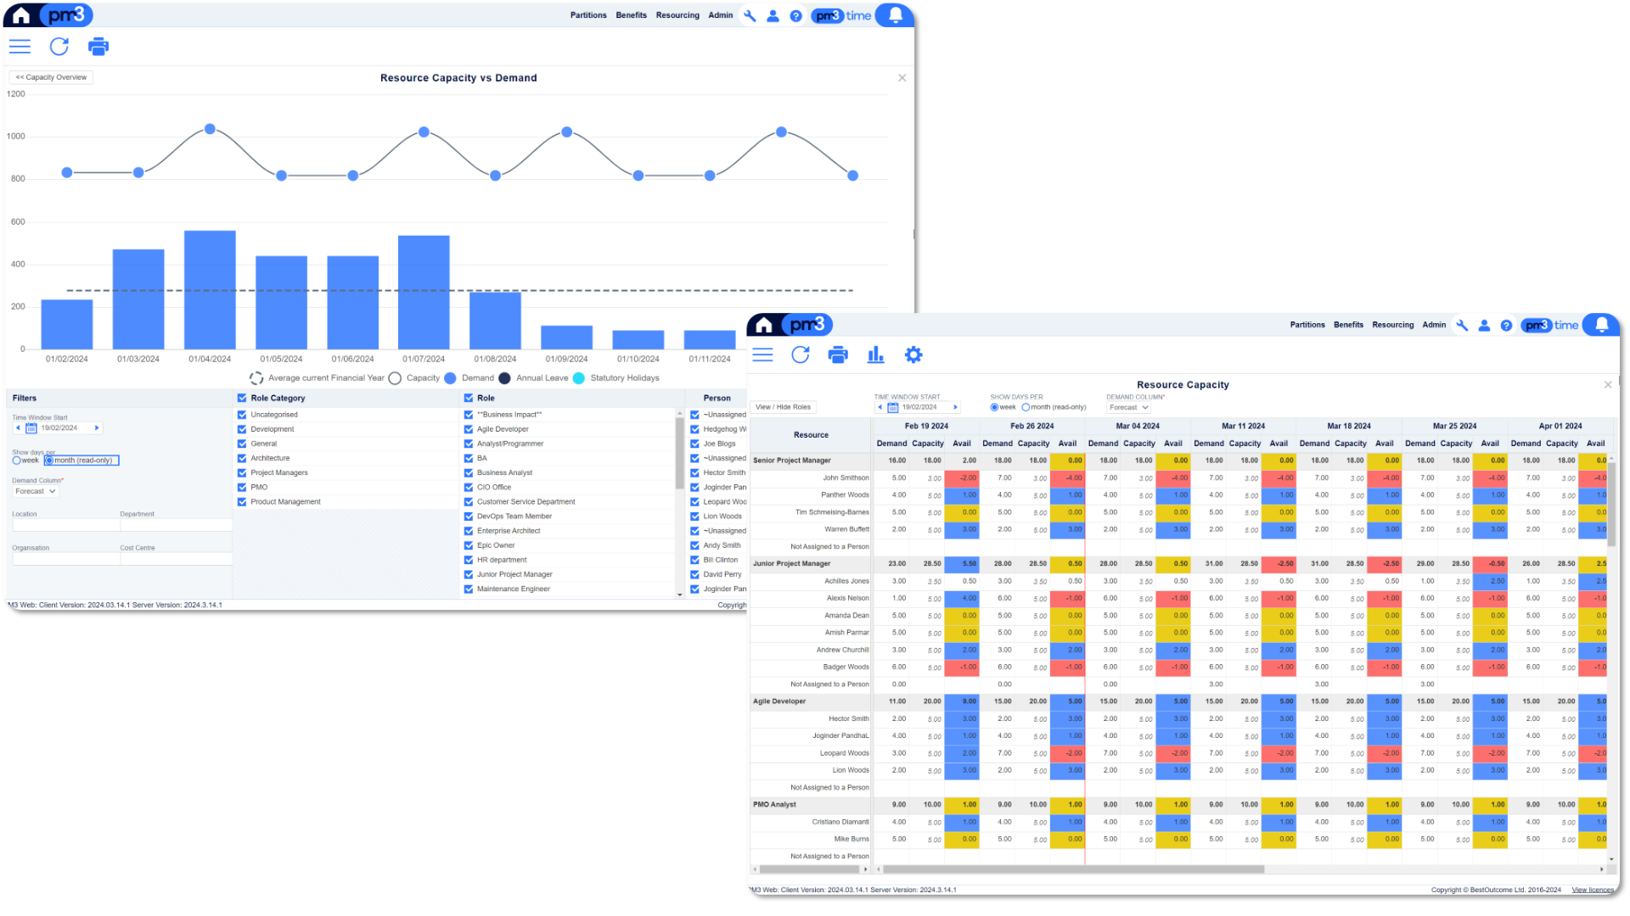Viewport: 1630px width, 916px height.
Task: Open Resourcing menu in Resource Capacity window
Action: [x=1393, y=325]
